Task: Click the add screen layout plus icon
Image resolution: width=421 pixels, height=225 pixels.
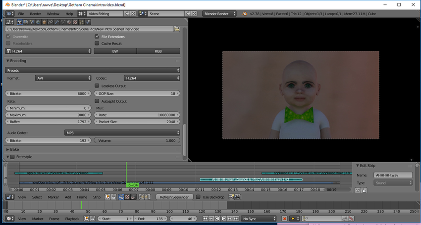Action: [x=127, y=14]
